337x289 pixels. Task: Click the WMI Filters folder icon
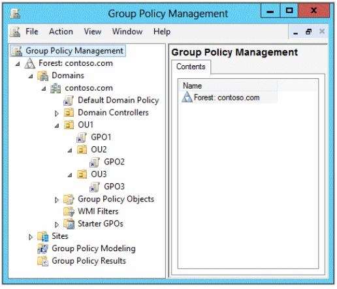[x=69, y=211]
